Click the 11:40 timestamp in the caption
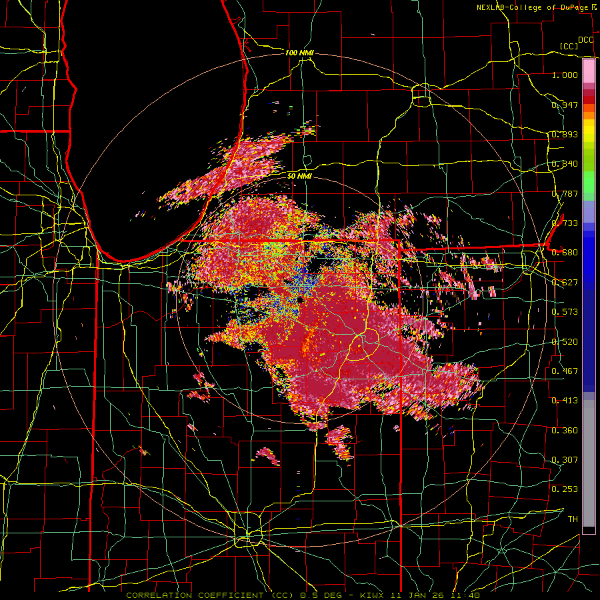 467,595
